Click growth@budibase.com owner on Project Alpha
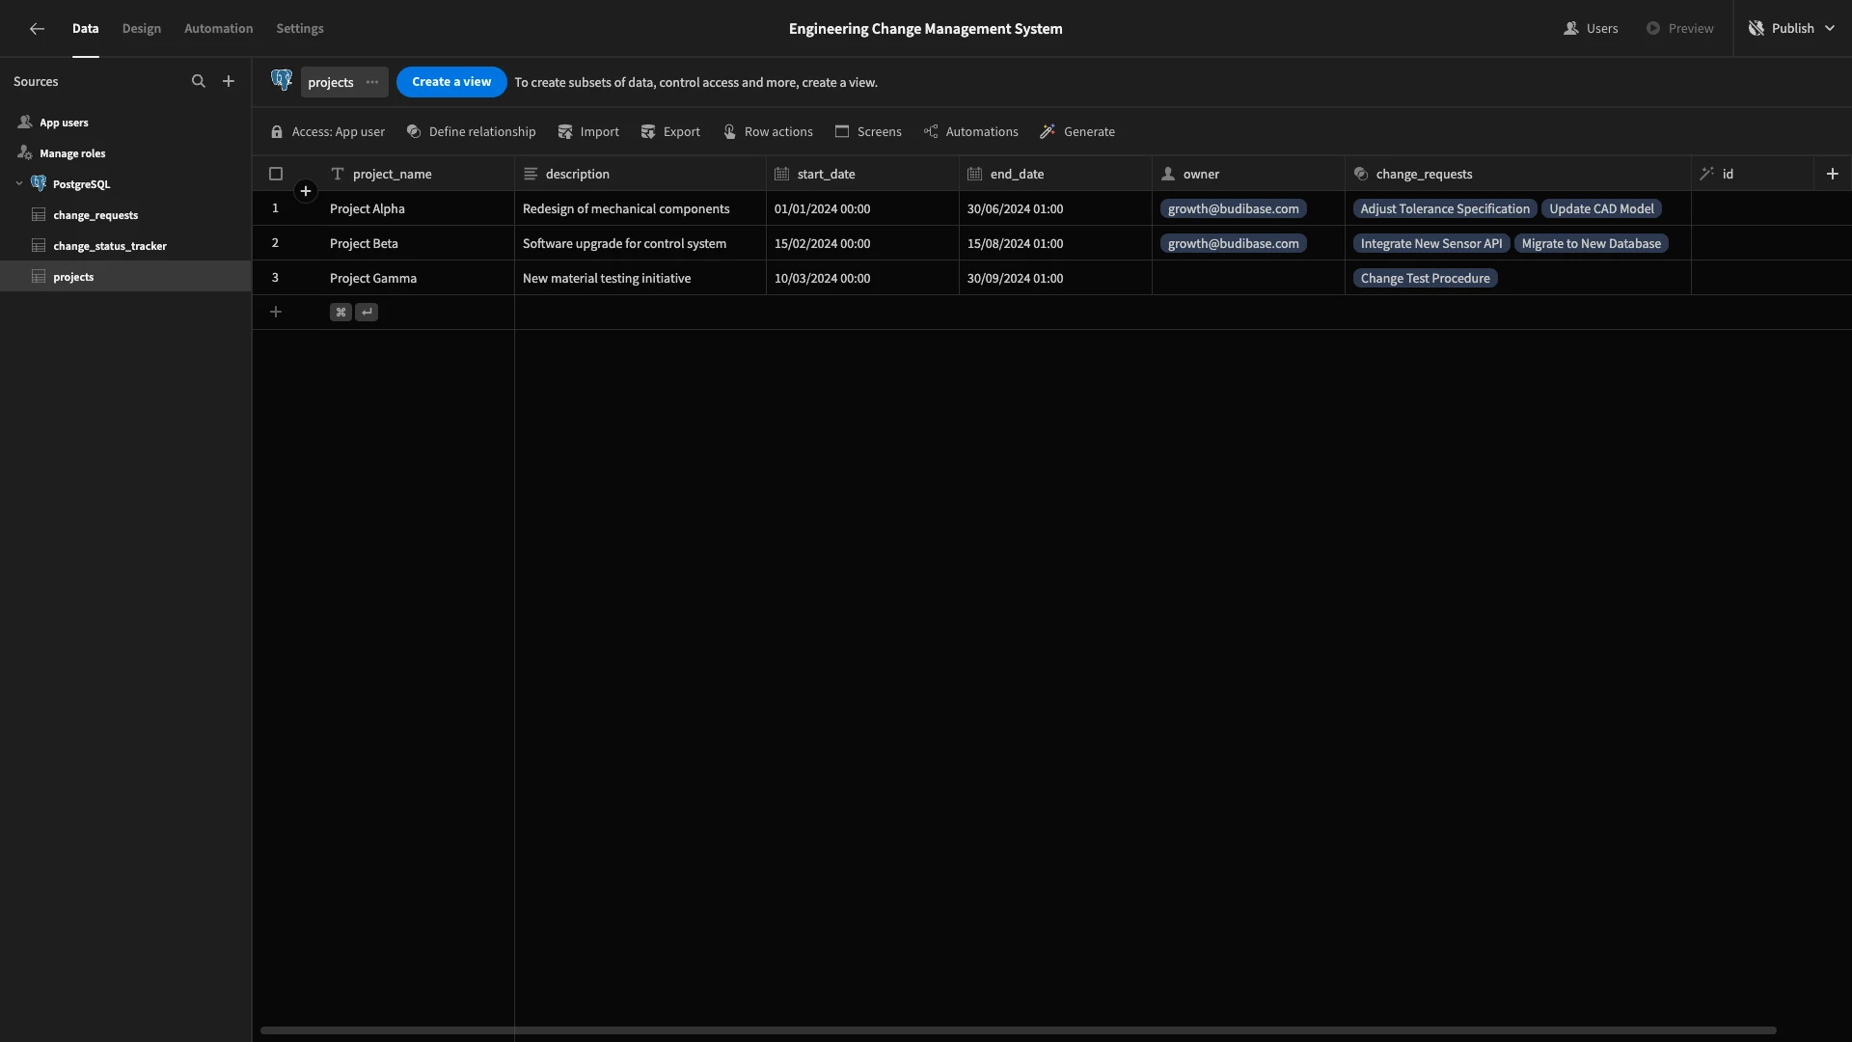Screen dimensions: 1852x1042 coord(1233,209)
